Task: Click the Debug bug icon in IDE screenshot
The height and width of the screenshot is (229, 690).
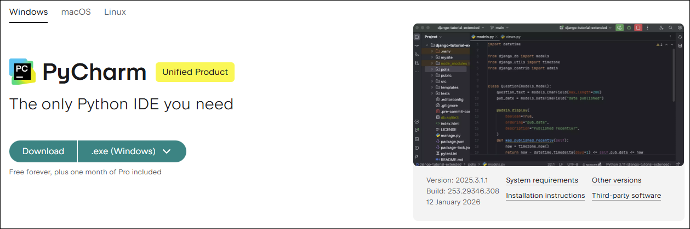Action: [629, 27]
